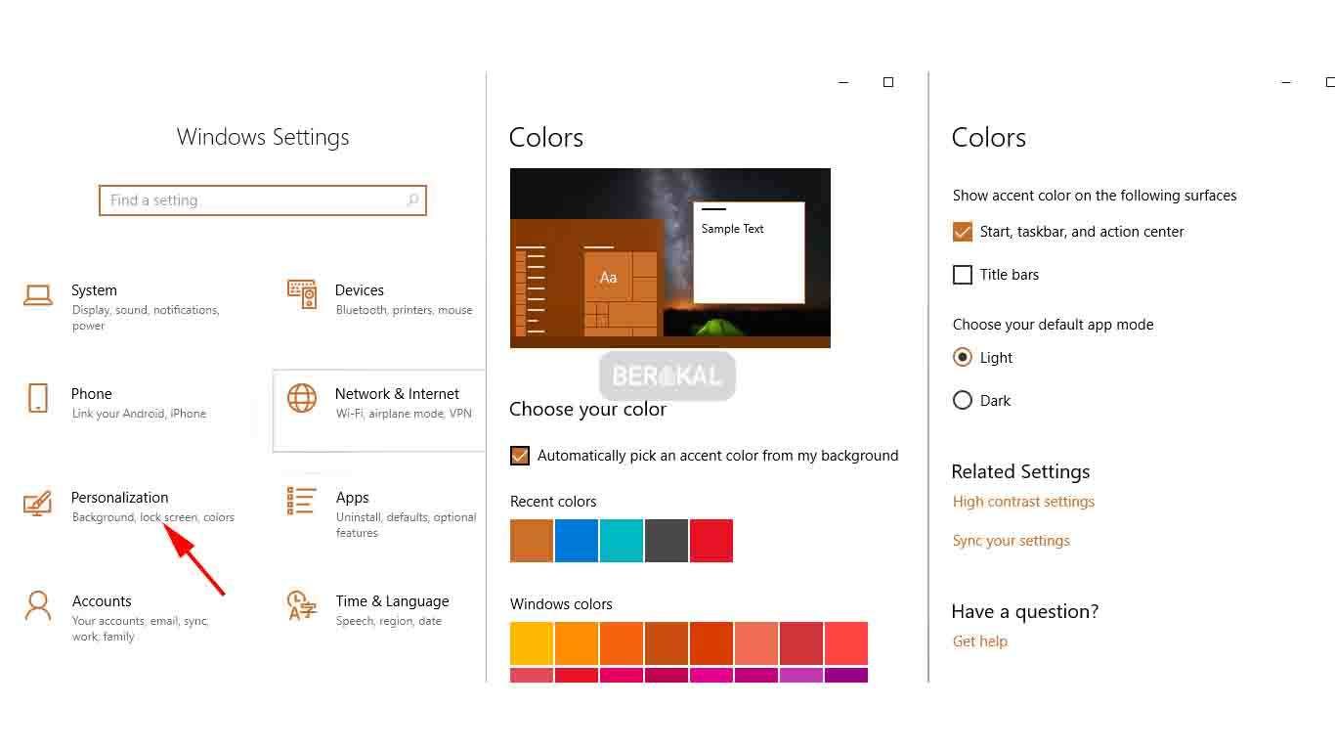Viewport: 1335px width, 751px height.
Task: Open the Time & Language icon
Action: tap(302, 605)
